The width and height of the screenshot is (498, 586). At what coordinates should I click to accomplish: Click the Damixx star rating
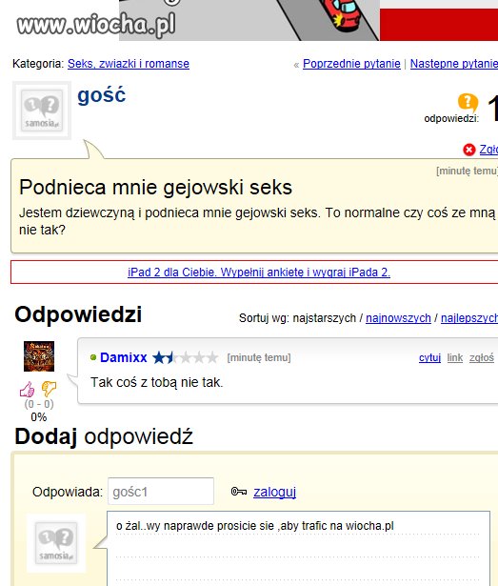[x=186, y=357]
